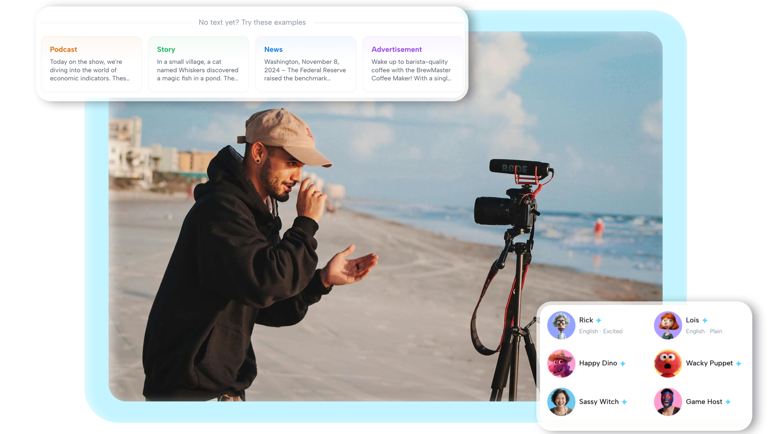The height and width of the screenshot is (434, 772).
Task: Click the Wacky Puppet avatar icon
Action: click(x=668, y=363)
